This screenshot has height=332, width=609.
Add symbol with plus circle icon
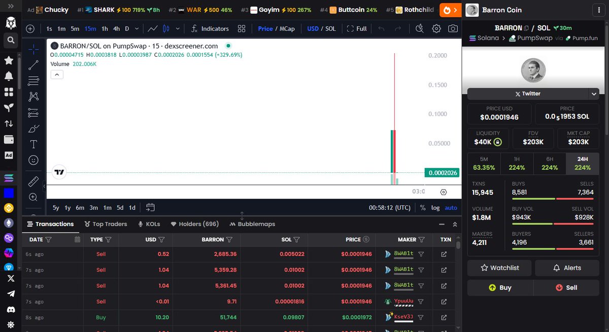[x=30, y=29]
